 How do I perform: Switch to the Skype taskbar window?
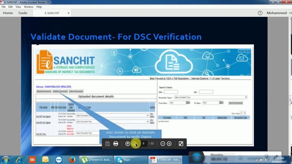tap(131, 160)
